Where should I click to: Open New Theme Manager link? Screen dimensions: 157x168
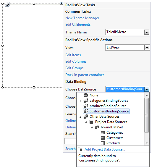[x=82, y=18]
